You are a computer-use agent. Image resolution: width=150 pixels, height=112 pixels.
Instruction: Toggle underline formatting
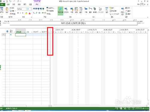22,13
